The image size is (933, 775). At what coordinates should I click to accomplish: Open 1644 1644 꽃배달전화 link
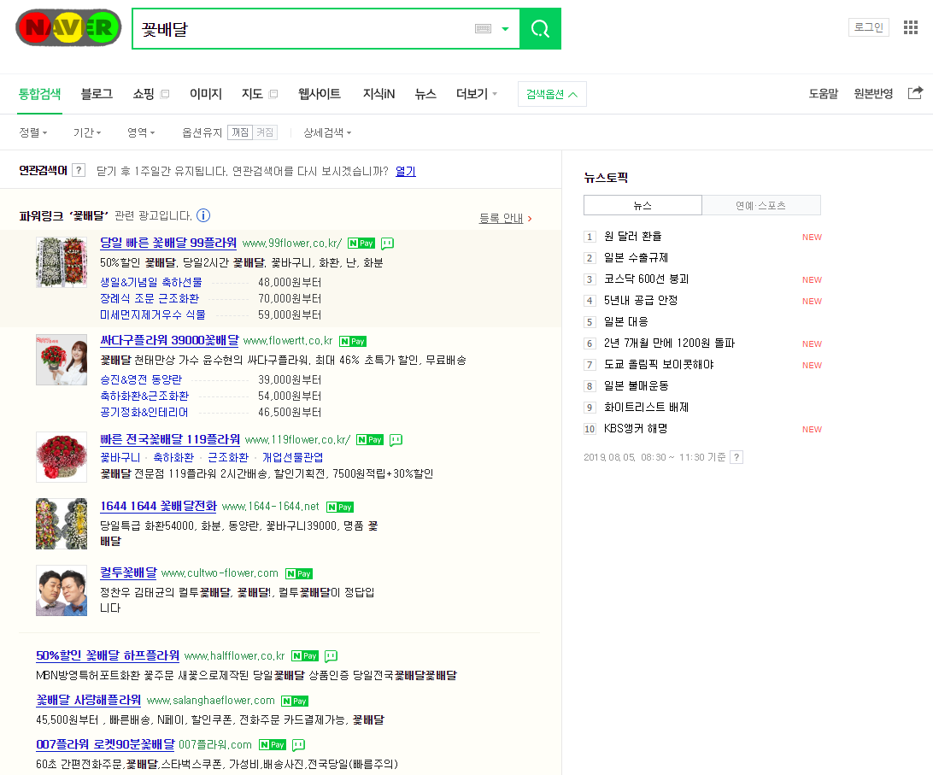point(158,506)
